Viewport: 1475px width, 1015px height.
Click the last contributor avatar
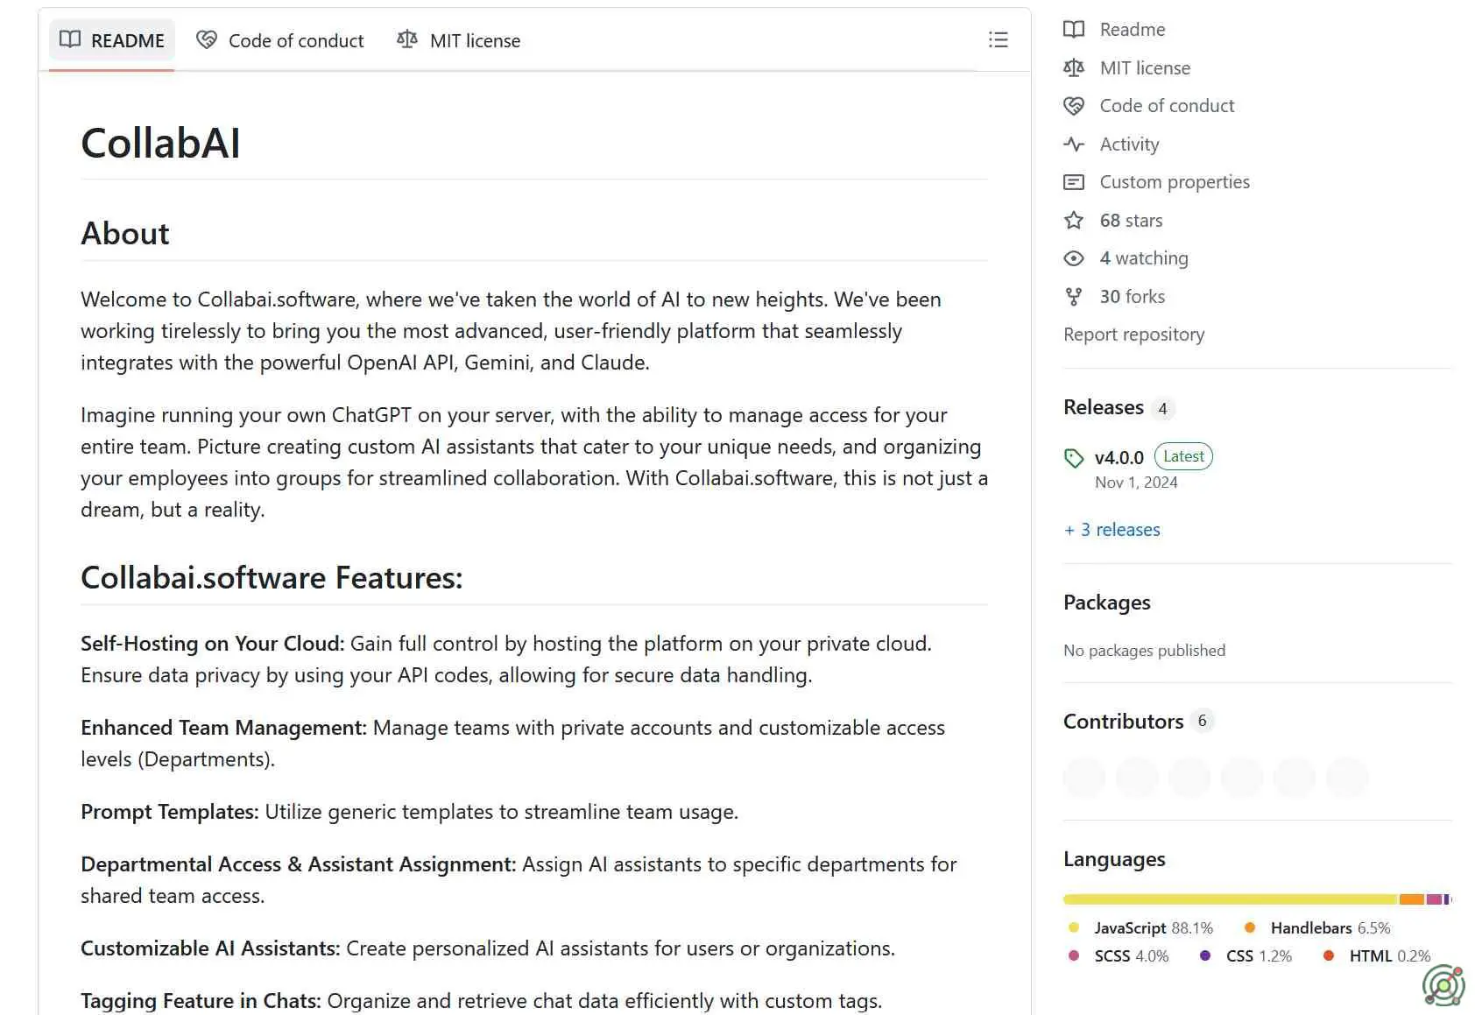point(1347,778)
